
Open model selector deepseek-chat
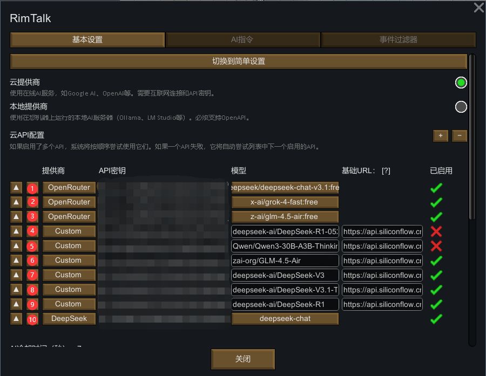tap(285, 319)
